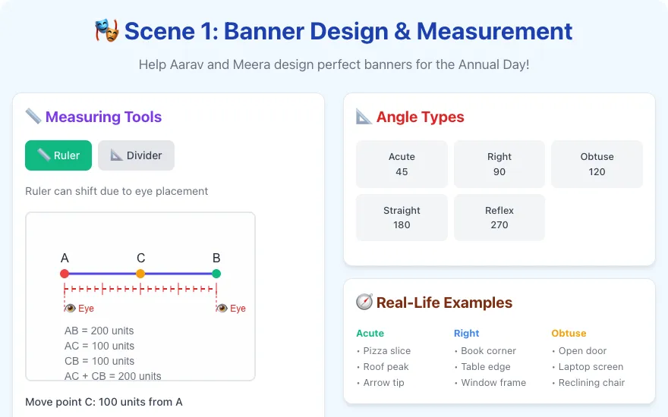Screen dimensions: 668x417
Task: Click the letter B label above the line
Action: click(x=216, y=258)
